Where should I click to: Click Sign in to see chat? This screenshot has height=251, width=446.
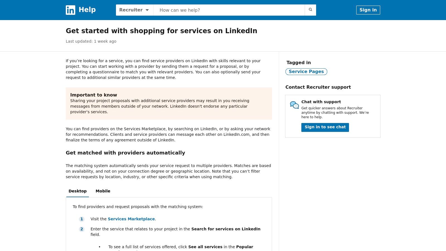[325, 127]
